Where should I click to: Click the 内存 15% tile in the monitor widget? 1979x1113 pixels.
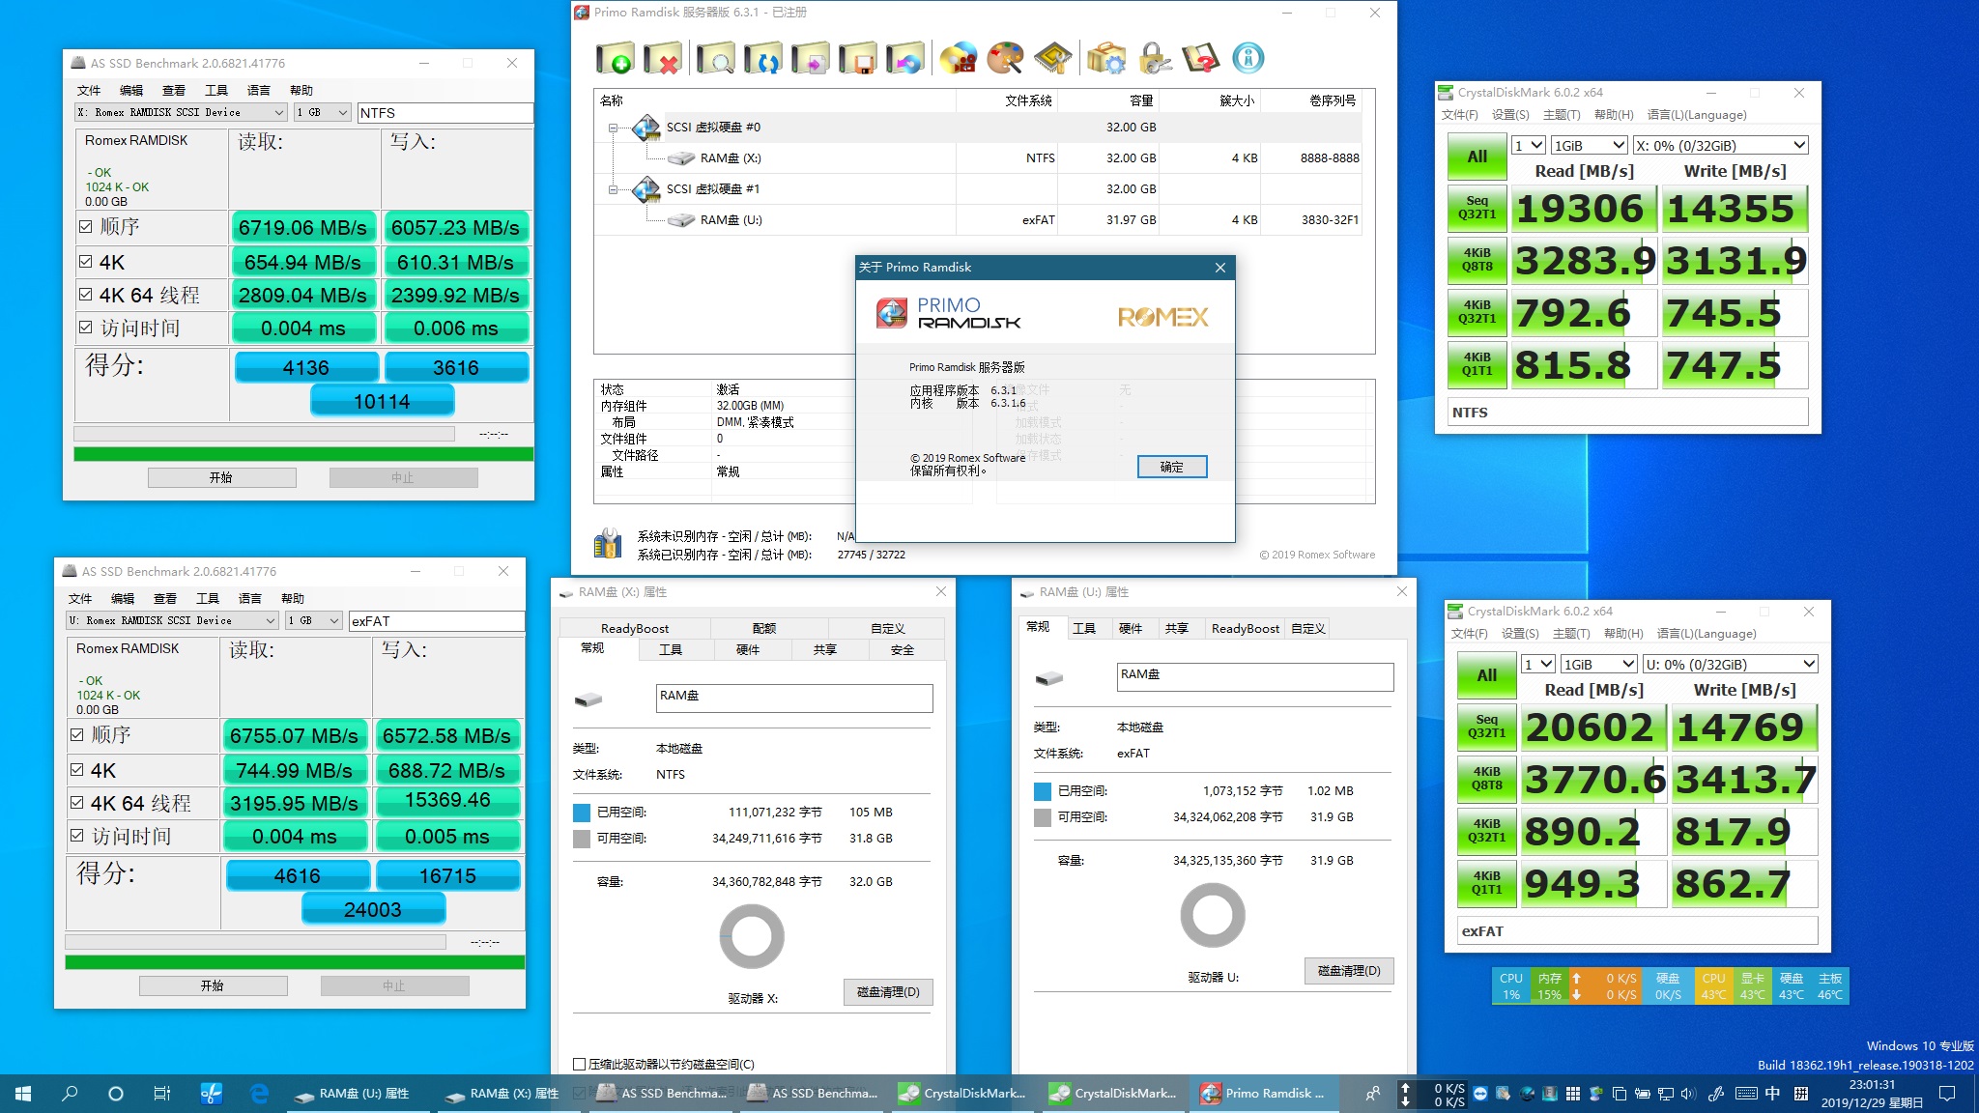tap(1549, 985)
